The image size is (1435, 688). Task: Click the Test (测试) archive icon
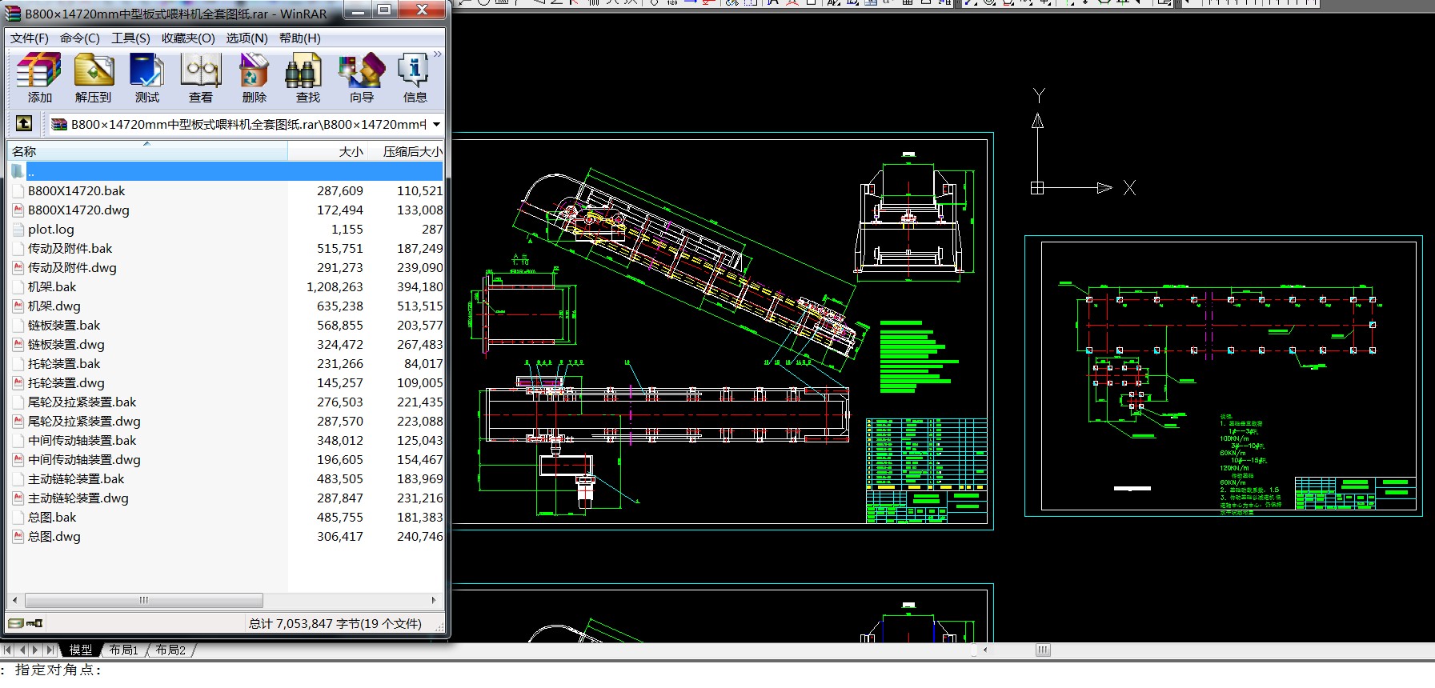click(146, 78)
